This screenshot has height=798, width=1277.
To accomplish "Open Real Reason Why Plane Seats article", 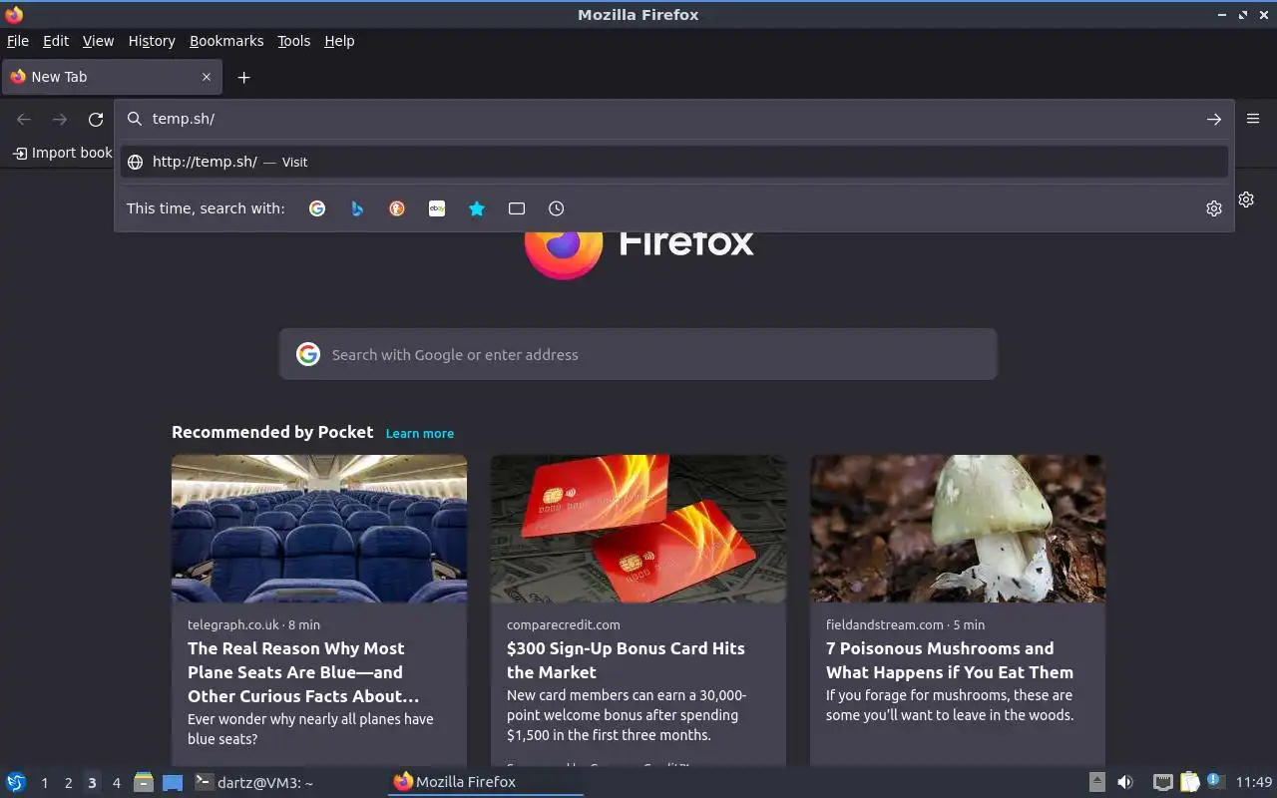I will (x=303, y=672).
